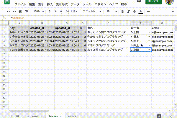Viewport: 177px width, 118px height.
Task: Click the 書名 header cell
Action: pos(108,28)
